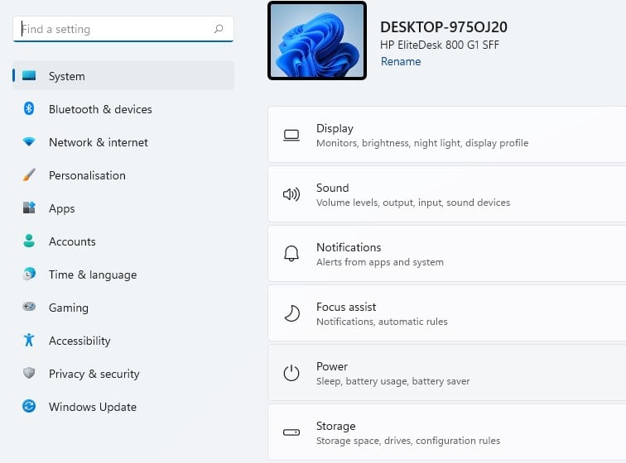The image size is (626, 463).
Task: Click 'Storage space, drives, configuration rules' text
Action: (408, 441)
